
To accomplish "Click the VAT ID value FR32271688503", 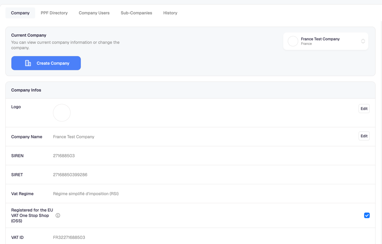I will [69, 237].
